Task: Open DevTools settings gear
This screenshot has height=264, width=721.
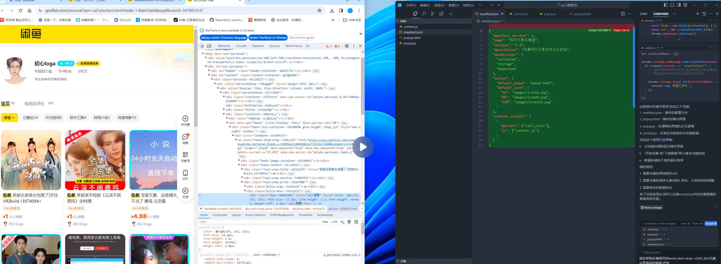Action: (347, 46)
